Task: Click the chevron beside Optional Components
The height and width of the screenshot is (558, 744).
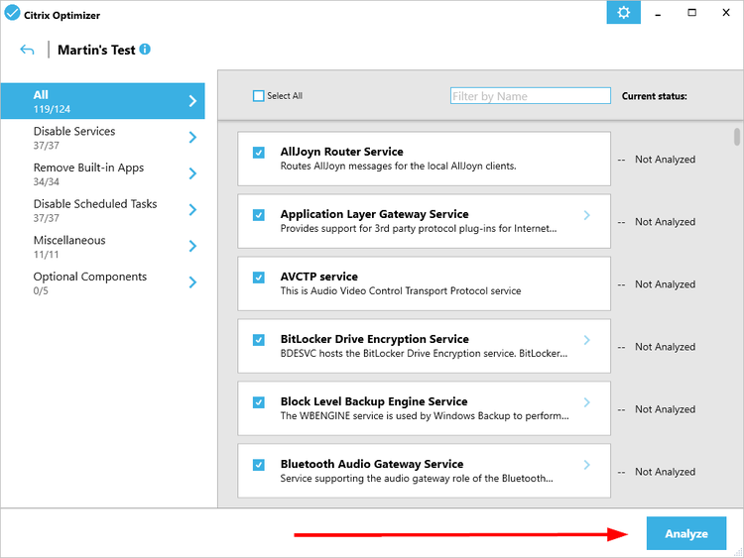Action: (192, 282)
